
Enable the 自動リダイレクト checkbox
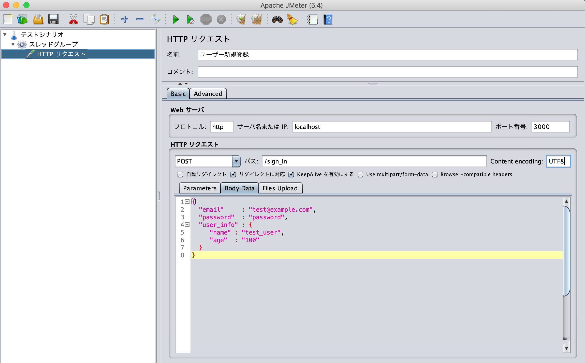[x=180, y=174]
